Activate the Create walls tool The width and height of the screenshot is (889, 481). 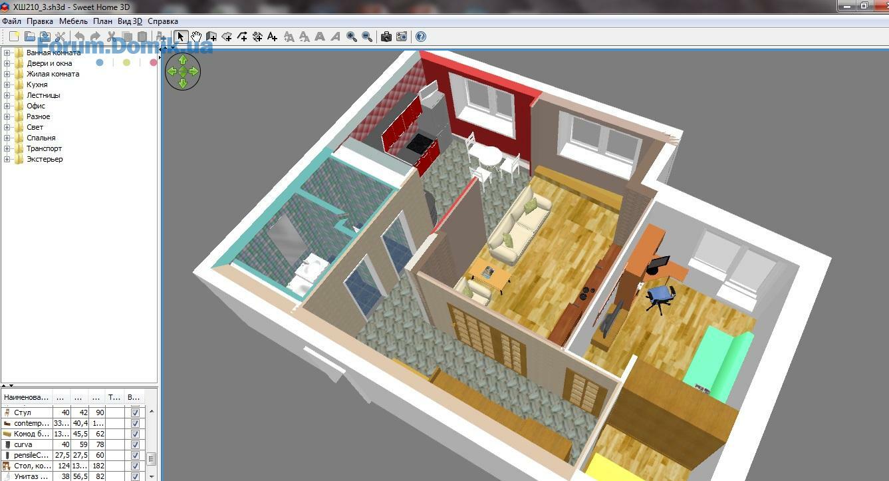pos(211,37)
